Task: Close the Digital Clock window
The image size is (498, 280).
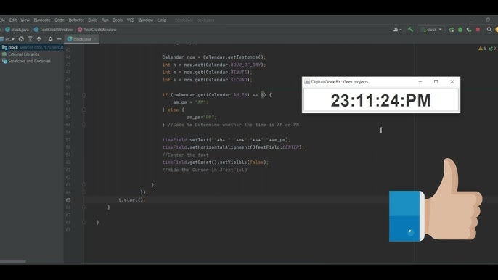Action: [x=452, y=81]
